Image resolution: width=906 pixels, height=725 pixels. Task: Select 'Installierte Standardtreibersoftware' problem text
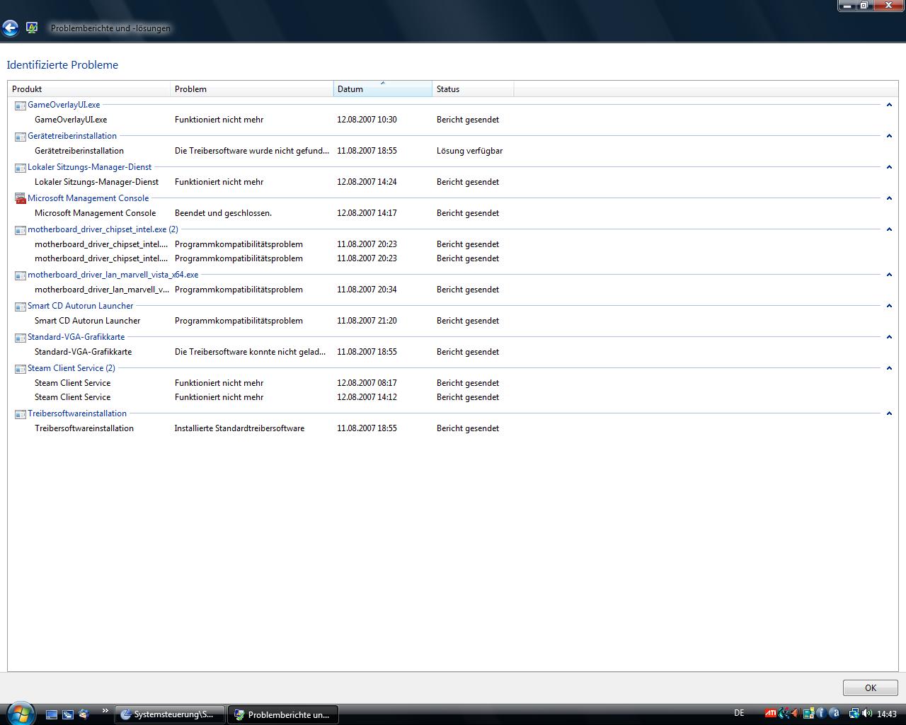239,428
